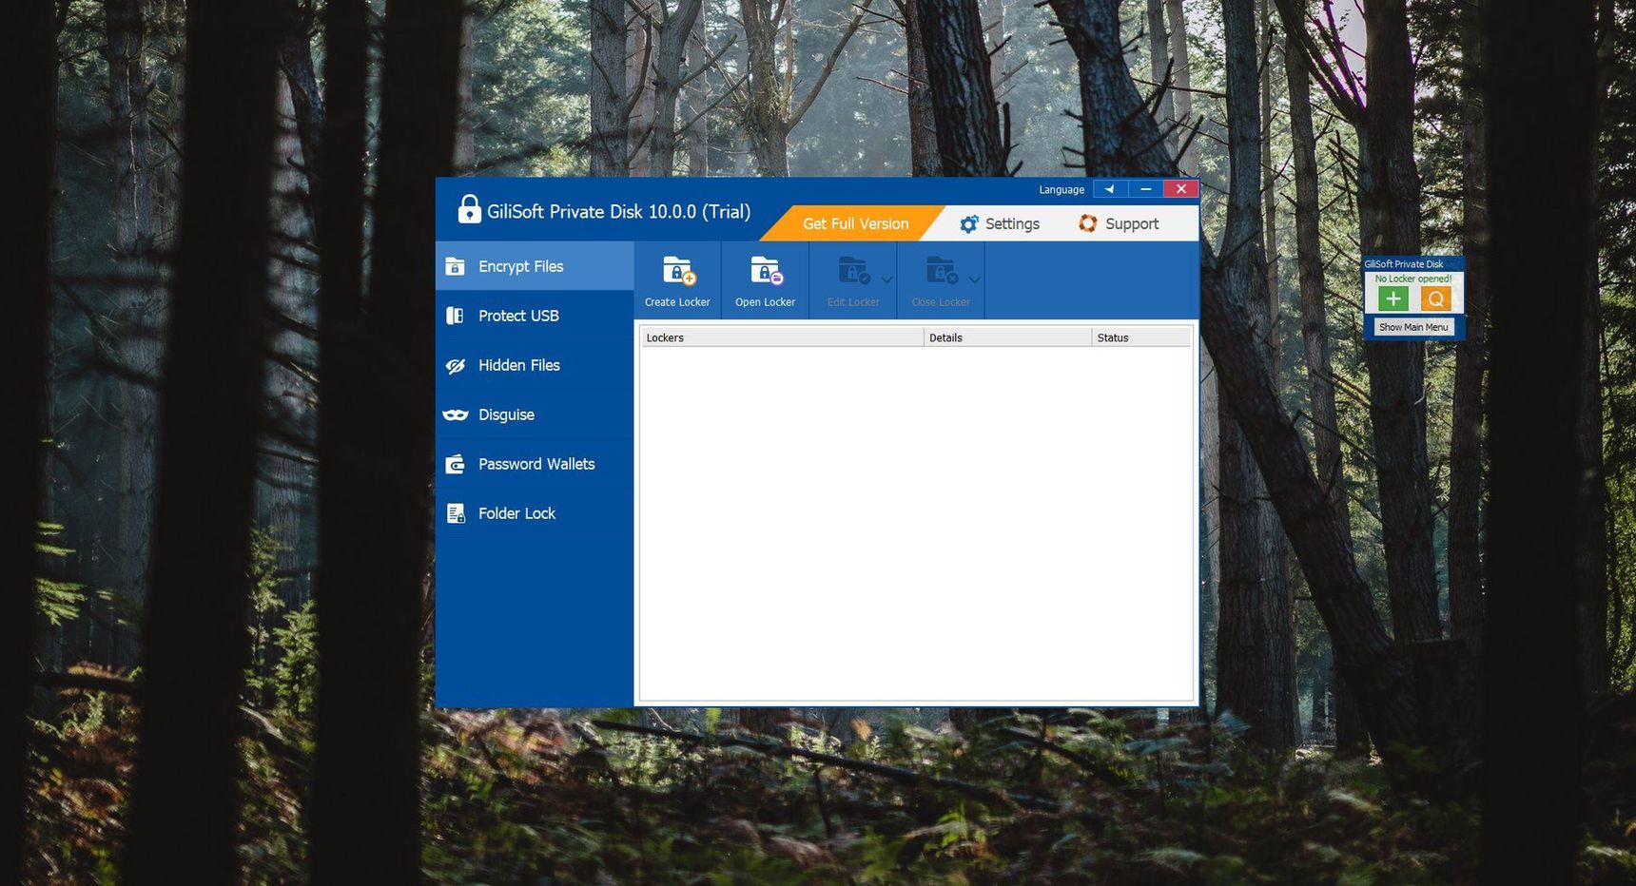
Task: Click the Folder Lock document icon
Action: pyautogui.click(x=456, y=513)
